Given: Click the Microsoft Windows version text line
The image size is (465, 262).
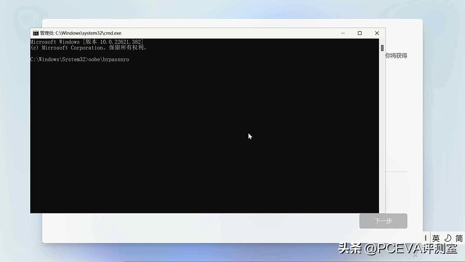Looking at the screenshot, I should (x=87, y=42).
